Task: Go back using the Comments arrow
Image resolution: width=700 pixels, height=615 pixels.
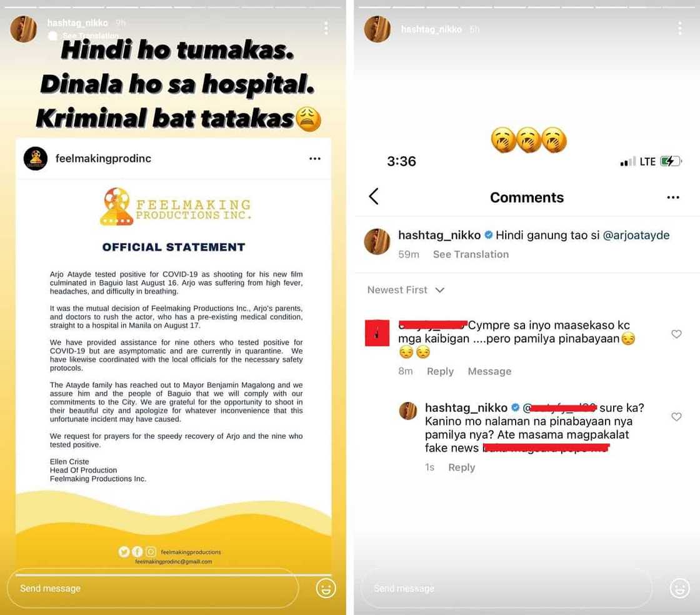Action: pyautogui.click(x=374, y=196)
